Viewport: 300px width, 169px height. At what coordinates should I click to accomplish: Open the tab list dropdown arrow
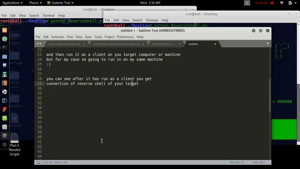pos(268,44)
